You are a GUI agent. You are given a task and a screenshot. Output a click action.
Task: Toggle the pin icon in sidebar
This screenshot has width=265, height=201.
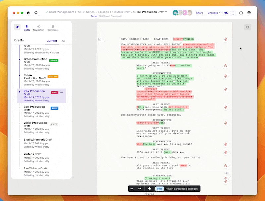[17, 27]
